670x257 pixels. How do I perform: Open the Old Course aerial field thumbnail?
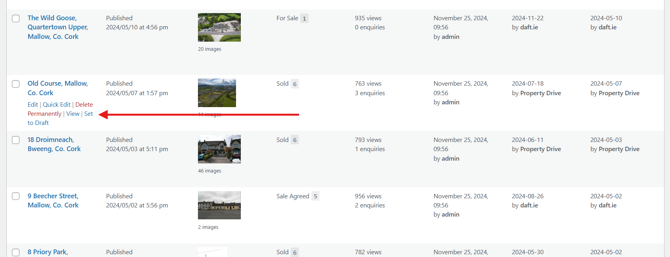point(217,93)
